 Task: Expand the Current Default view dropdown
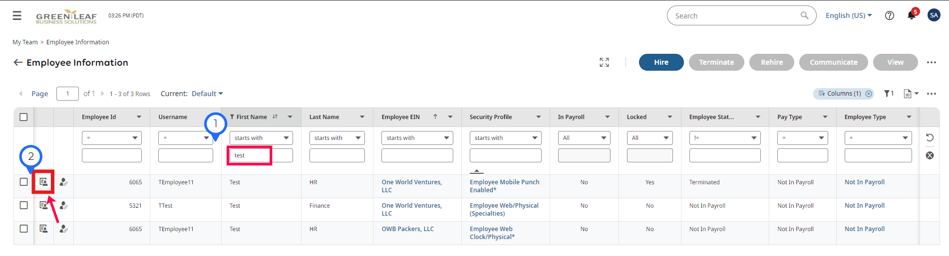coord(207,94)
